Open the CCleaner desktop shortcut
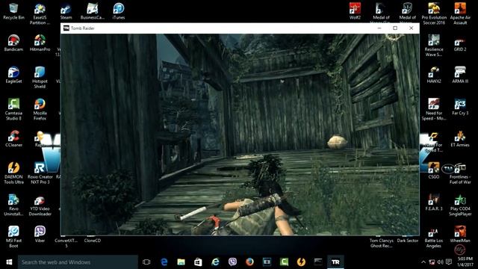The image size is (478, 269). [13, 139]
